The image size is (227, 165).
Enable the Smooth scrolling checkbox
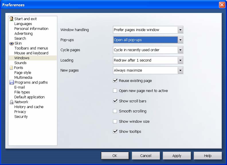pos(115,111)
